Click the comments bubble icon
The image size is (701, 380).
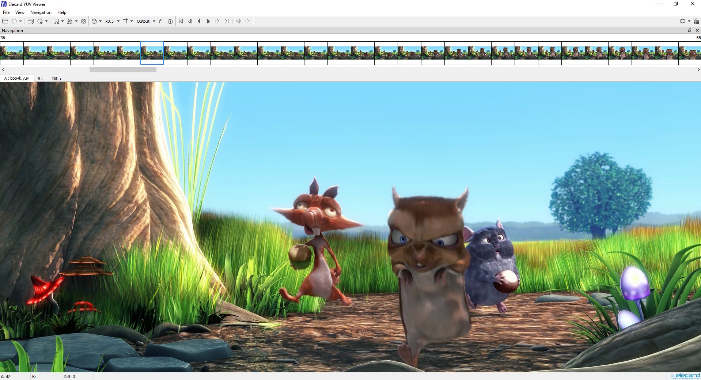(x=682, y=21)
